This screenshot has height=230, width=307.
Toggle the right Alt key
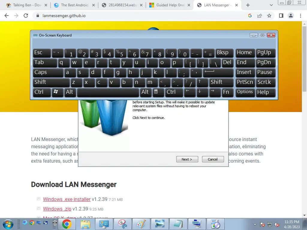(x=146, y=92)
